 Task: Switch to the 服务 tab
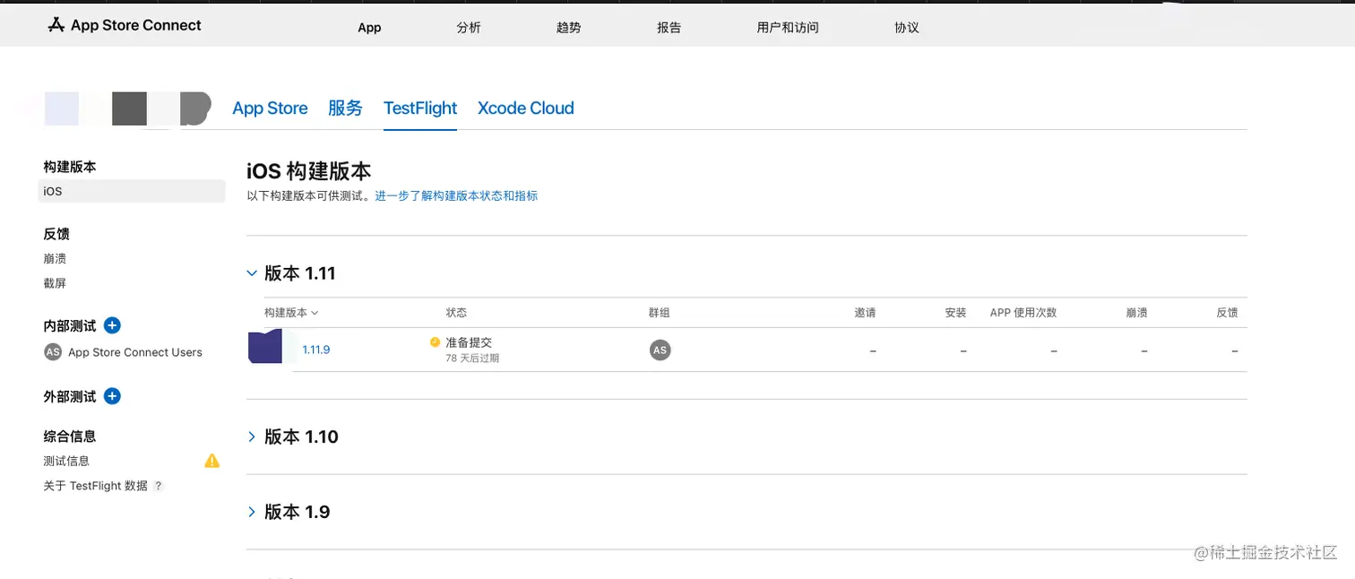pyautogui.click(x=345, y=108)
